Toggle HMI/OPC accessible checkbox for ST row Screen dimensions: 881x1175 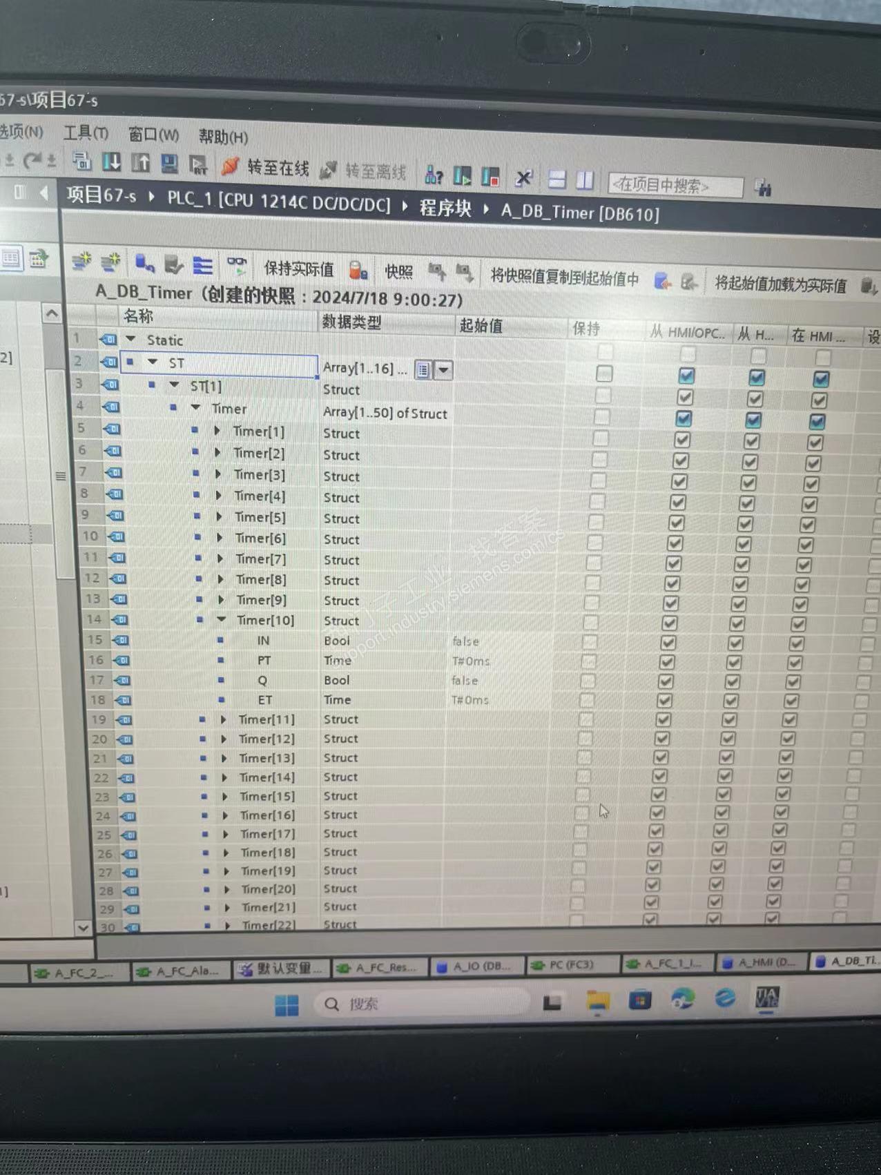coord(686,376)
